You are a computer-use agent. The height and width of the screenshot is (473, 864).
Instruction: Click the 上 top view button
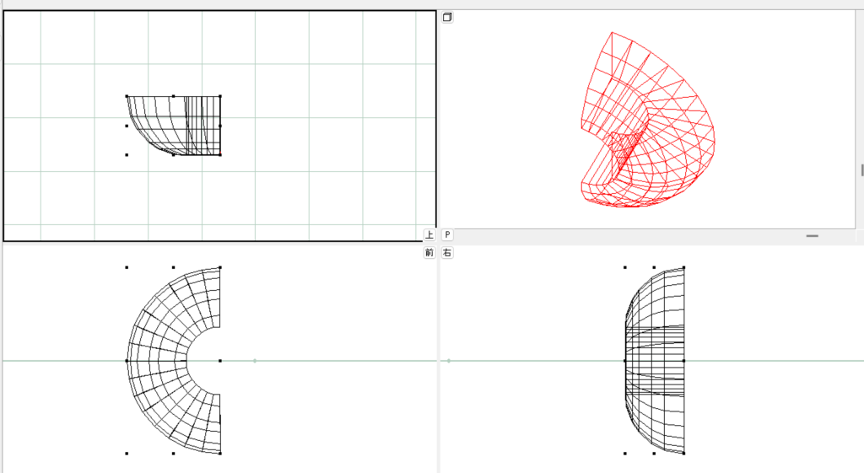pyautogui.click(x=429, y=235)
